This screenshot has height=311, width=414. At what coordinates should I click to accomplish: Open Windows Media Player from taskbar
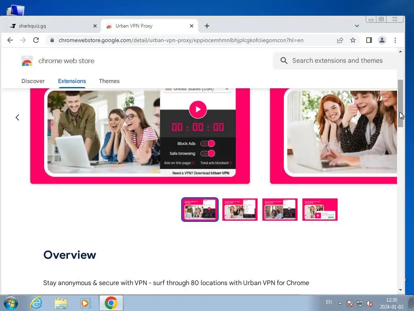click(x=85, y=303)
